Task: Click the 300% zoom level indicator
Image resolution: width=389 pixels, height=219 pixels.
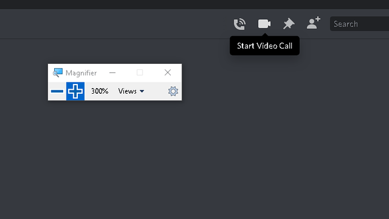Action: [x=100, y=91]
